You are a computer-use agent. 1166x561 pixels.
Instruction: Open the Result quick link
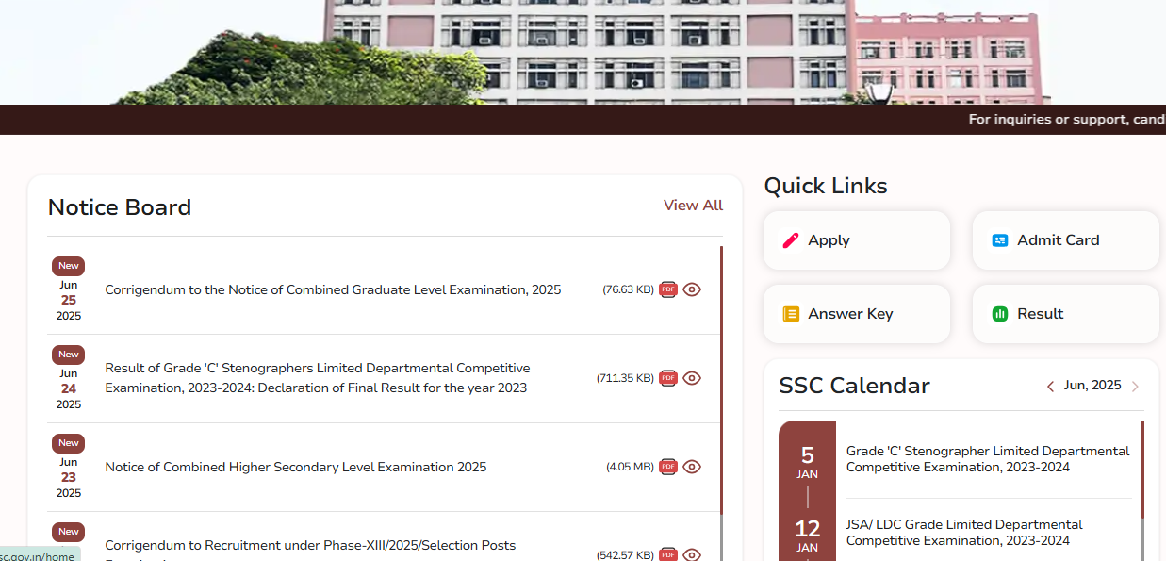click(x=1066, y=314)
